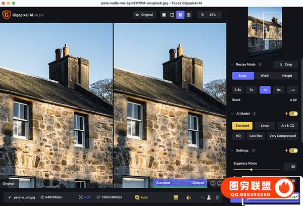The image size is (303, 206).
Task: Select side-by-side view layout icon
Action: coord(180,15)
